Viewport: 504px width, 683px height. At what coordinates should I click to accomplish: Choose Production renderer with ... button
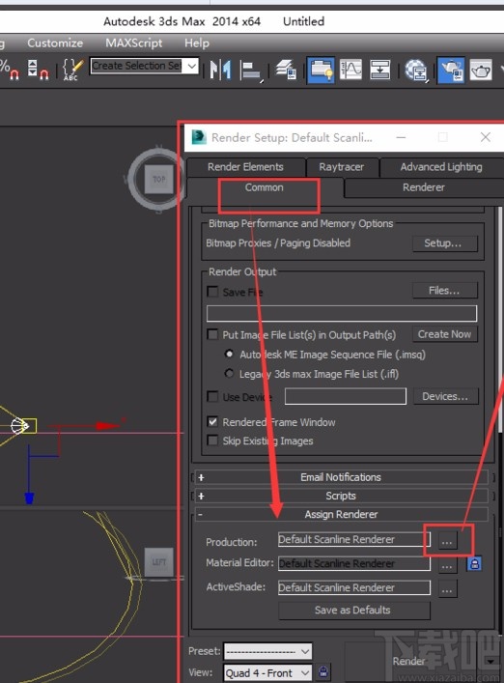[447, 542]
